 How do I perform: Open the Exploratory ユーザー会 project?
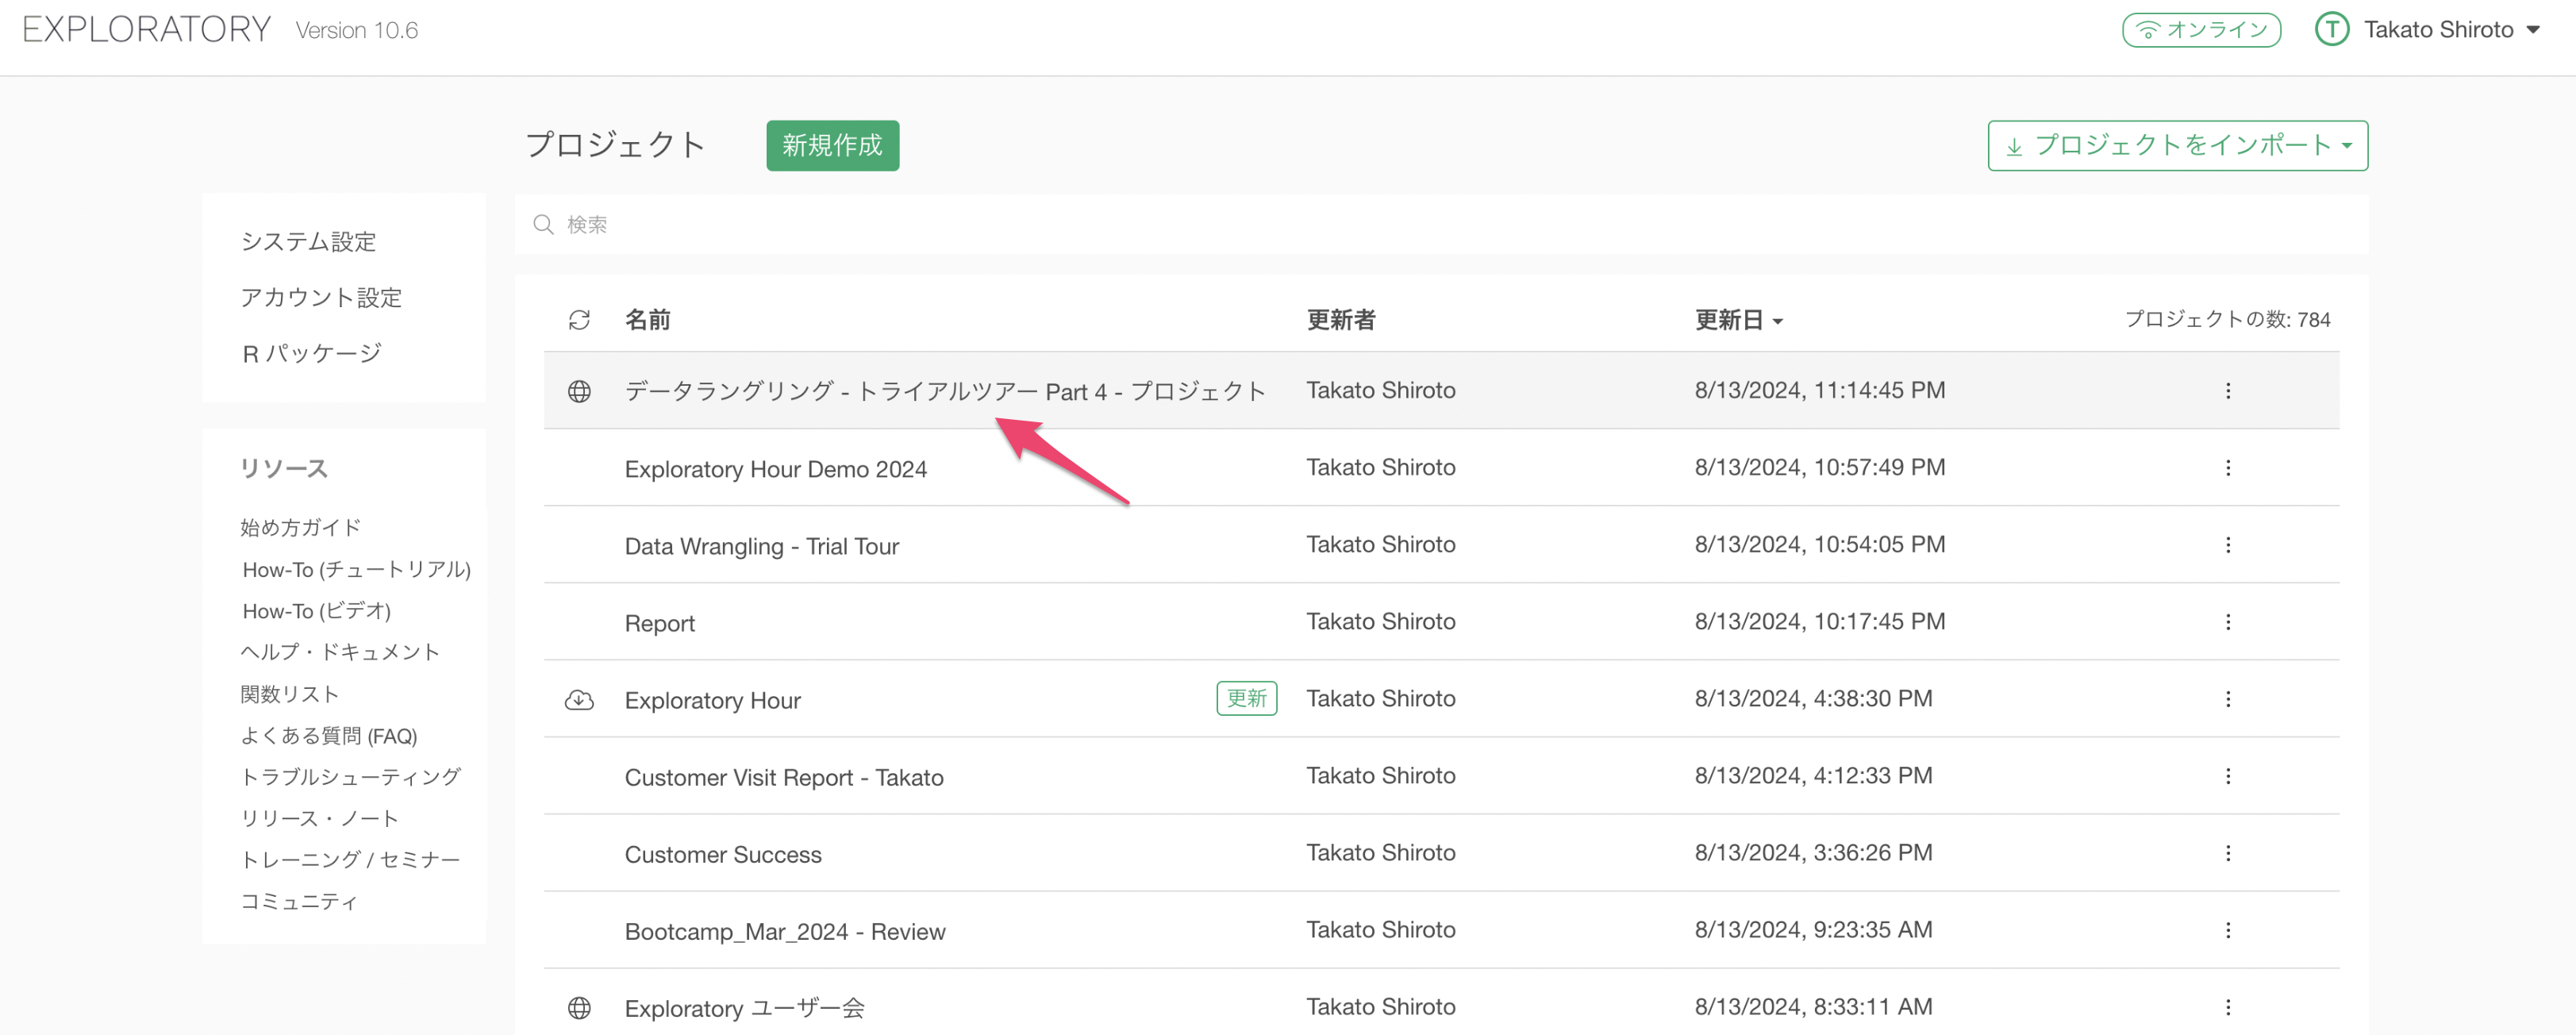[744, 1008]
